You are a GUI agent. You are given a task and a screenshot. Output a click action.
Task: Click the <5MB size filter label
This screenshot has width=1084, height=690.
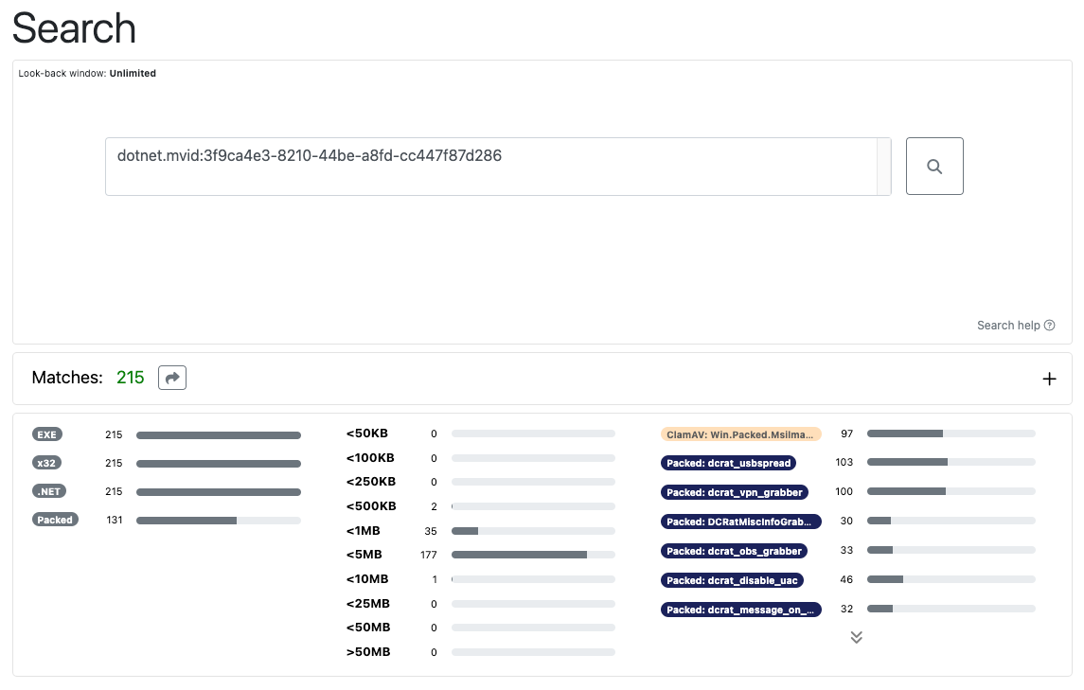(364, 555)
